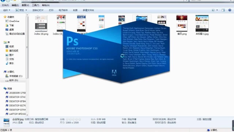Viewport: 234px width, 132px height.
Task: Click 添加作者 author field
Action: [132, 119]
